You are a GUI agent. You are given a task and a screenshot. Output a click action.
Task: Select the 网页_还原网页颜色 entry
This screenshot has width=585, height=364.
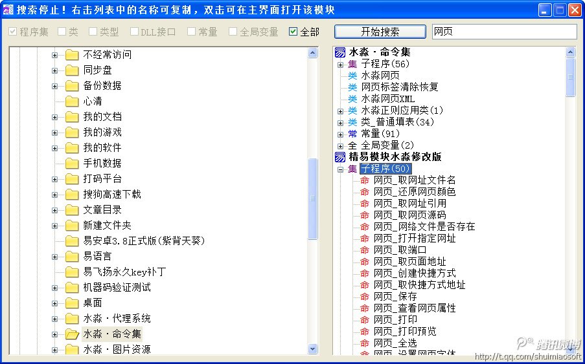coord(415,192)
